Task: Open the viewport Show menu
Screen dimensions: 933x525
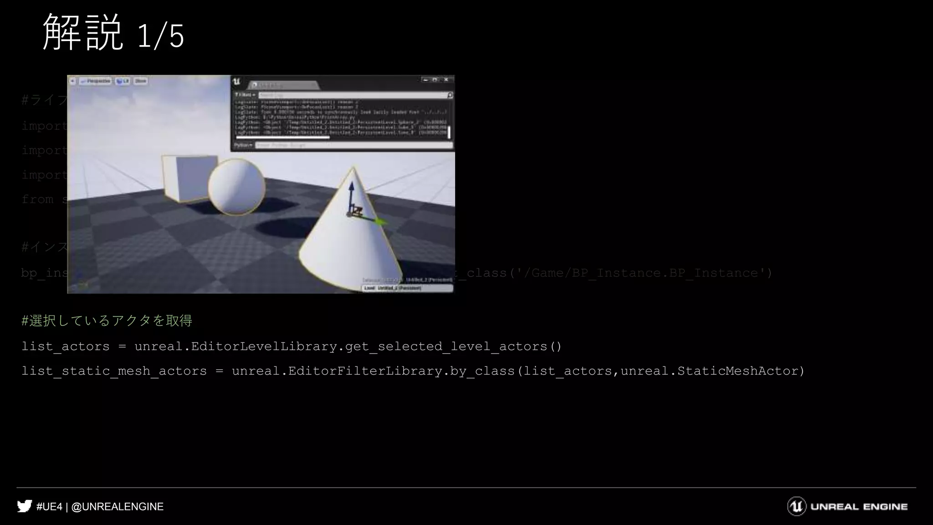Action: click(140, 81)
